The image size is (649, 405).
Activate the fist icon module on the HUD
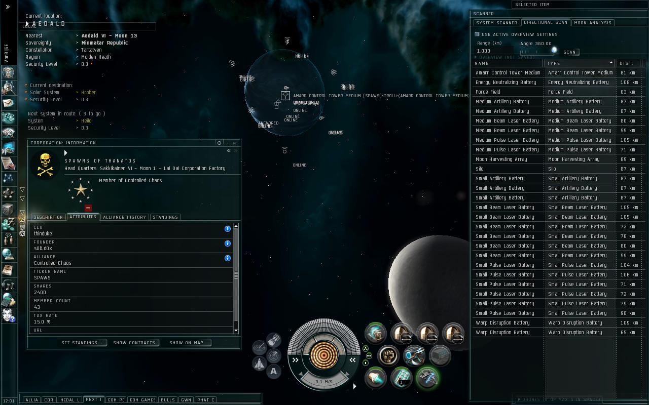point(388,355)
